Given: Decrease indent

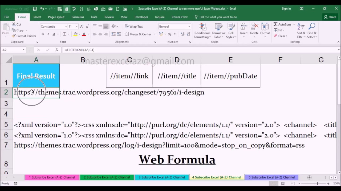Looking at the screenshot, I should pyautogui.click(x=113, y=34).
